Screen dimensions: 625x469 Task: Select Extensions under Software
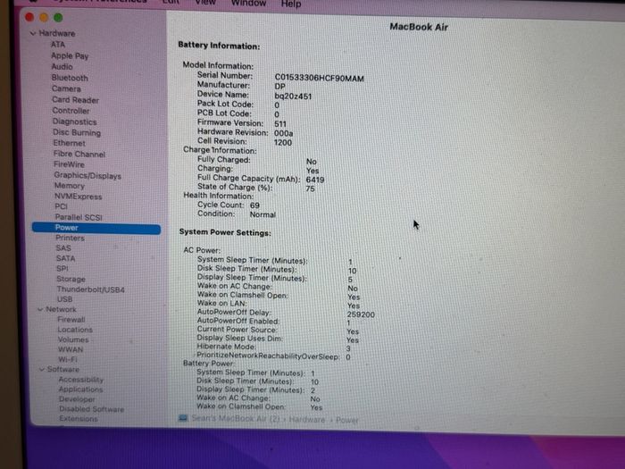coord(79,419)
